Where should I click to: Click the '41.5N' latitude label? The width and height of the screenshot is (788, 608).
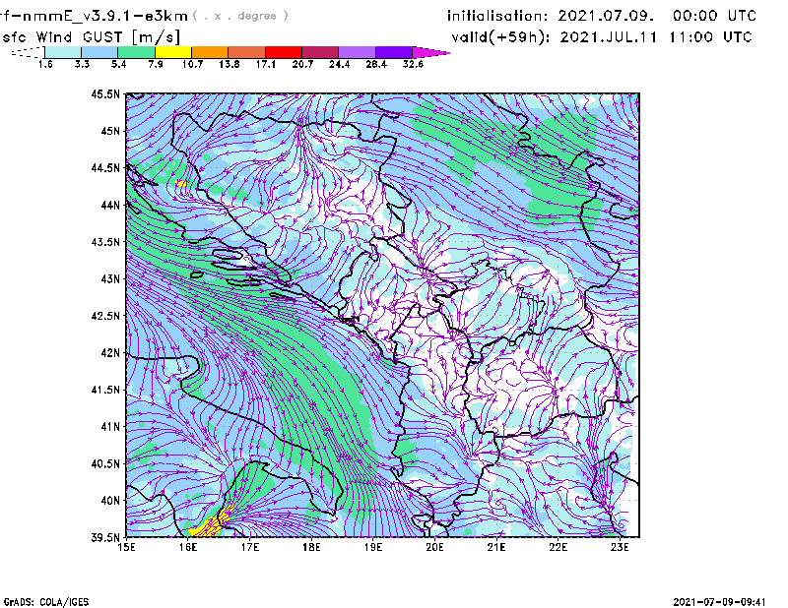tap(105, 390)
